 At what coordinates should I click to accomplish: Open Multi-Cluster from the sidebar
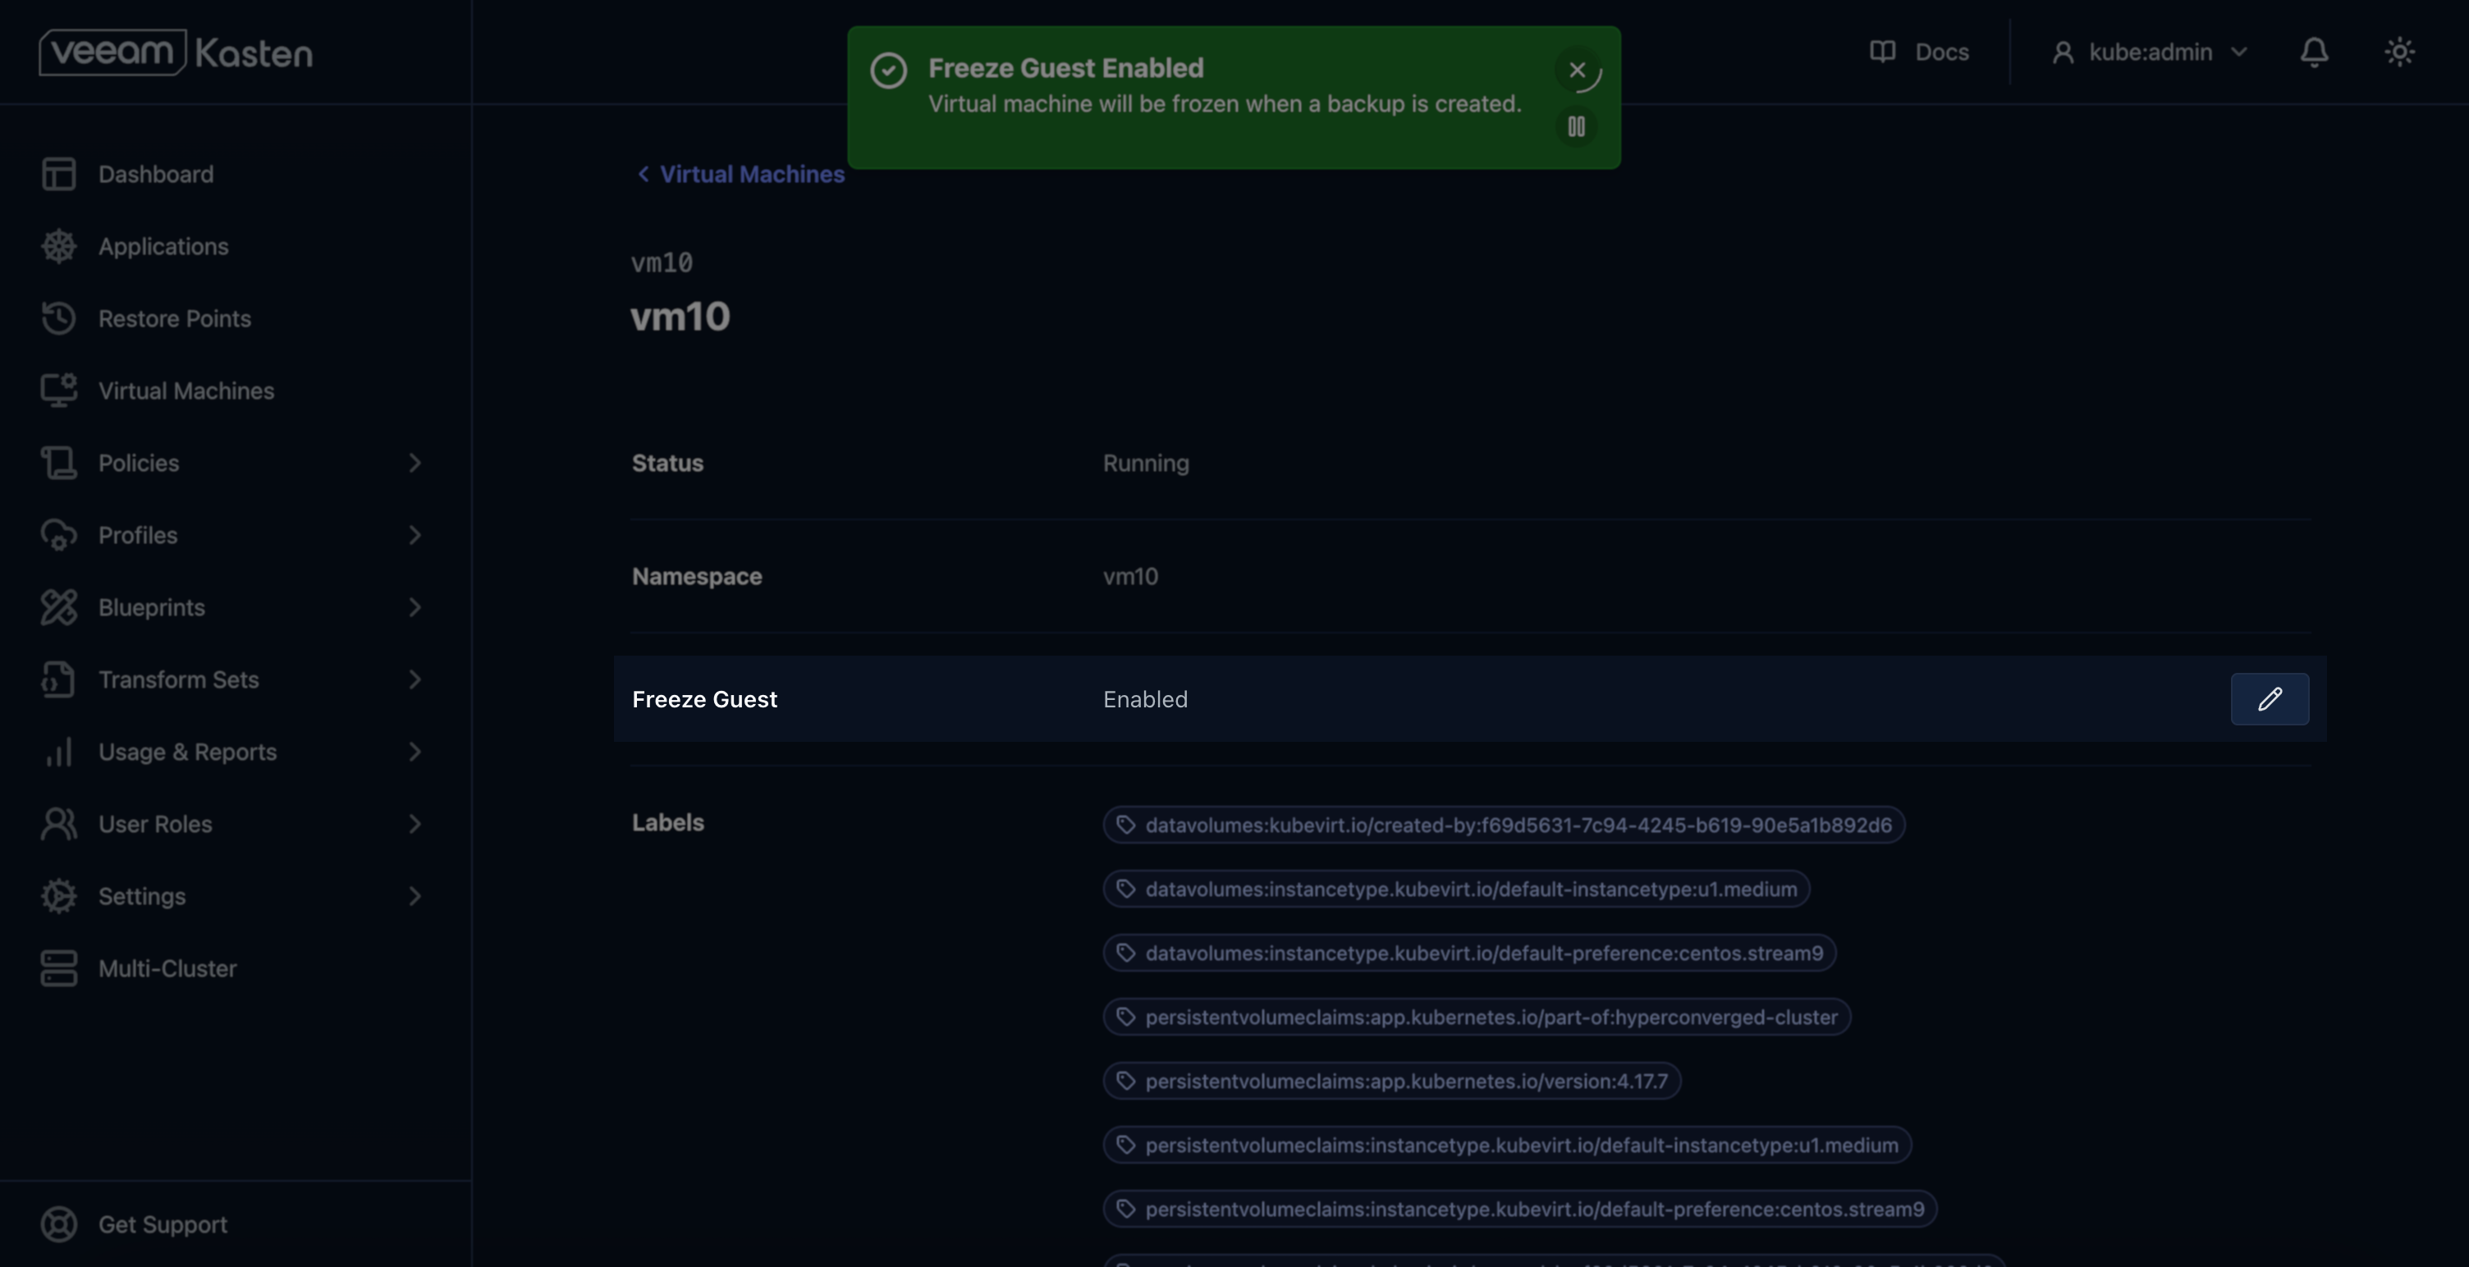tap(167, 968)
